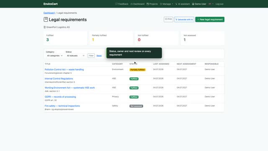Apply the Filter button
Viewport: 268px width, 151px height.
(91, 56)
